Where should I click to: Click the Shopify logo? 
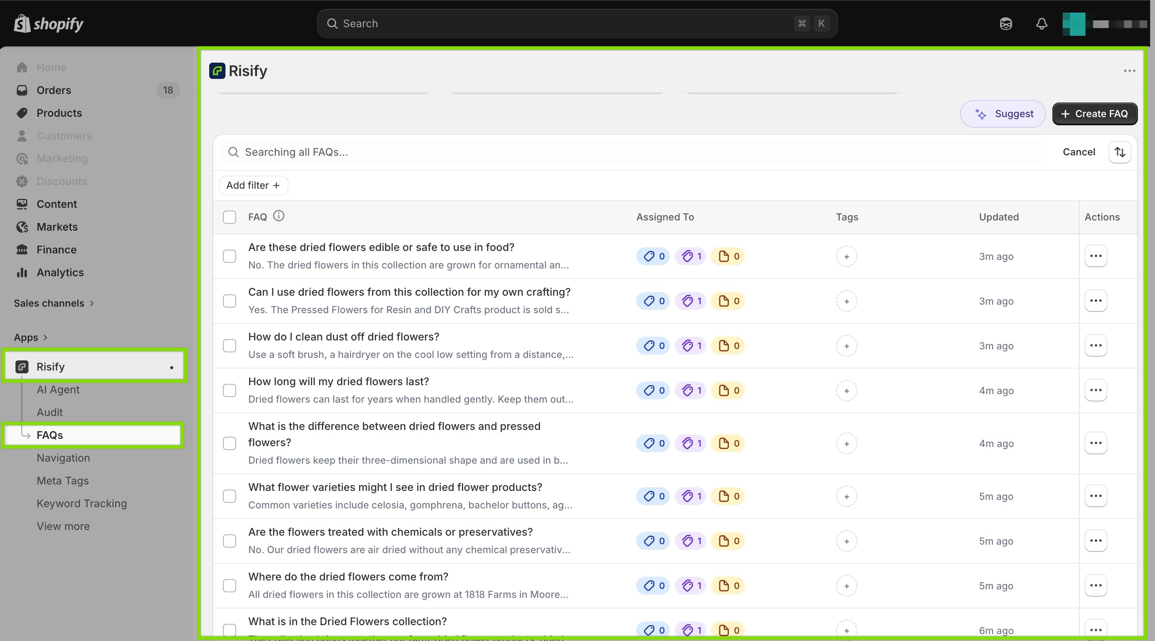pyautogui.click(x=48, y=23)
